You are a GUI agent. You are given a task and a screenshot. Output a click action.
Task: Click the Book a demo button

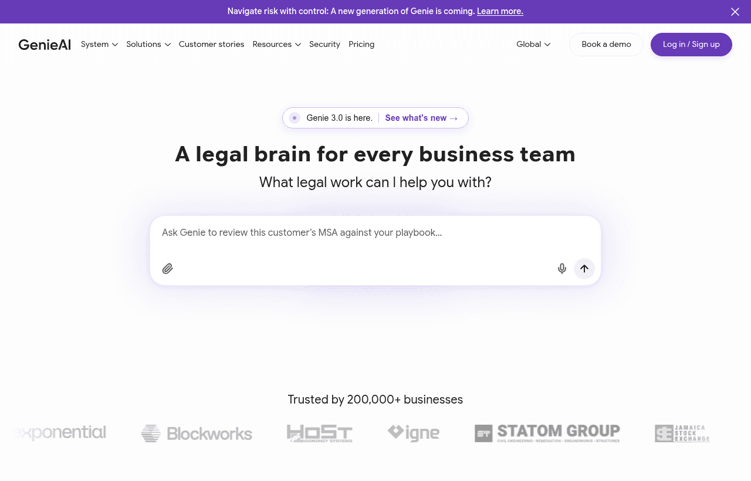[606, 45]
